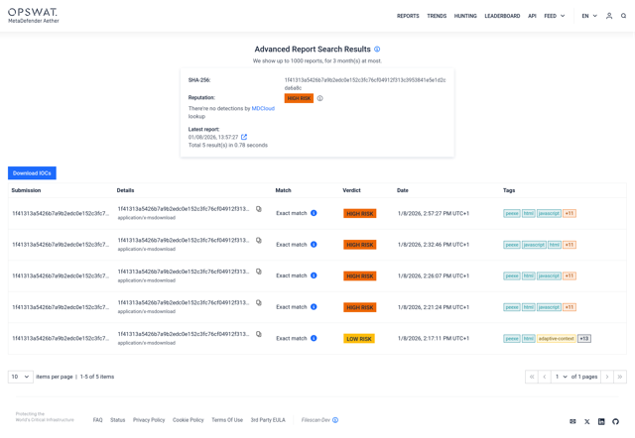
Task: Click Exact match info icon in 2:26:07 PM row
Action: point(314,275)
